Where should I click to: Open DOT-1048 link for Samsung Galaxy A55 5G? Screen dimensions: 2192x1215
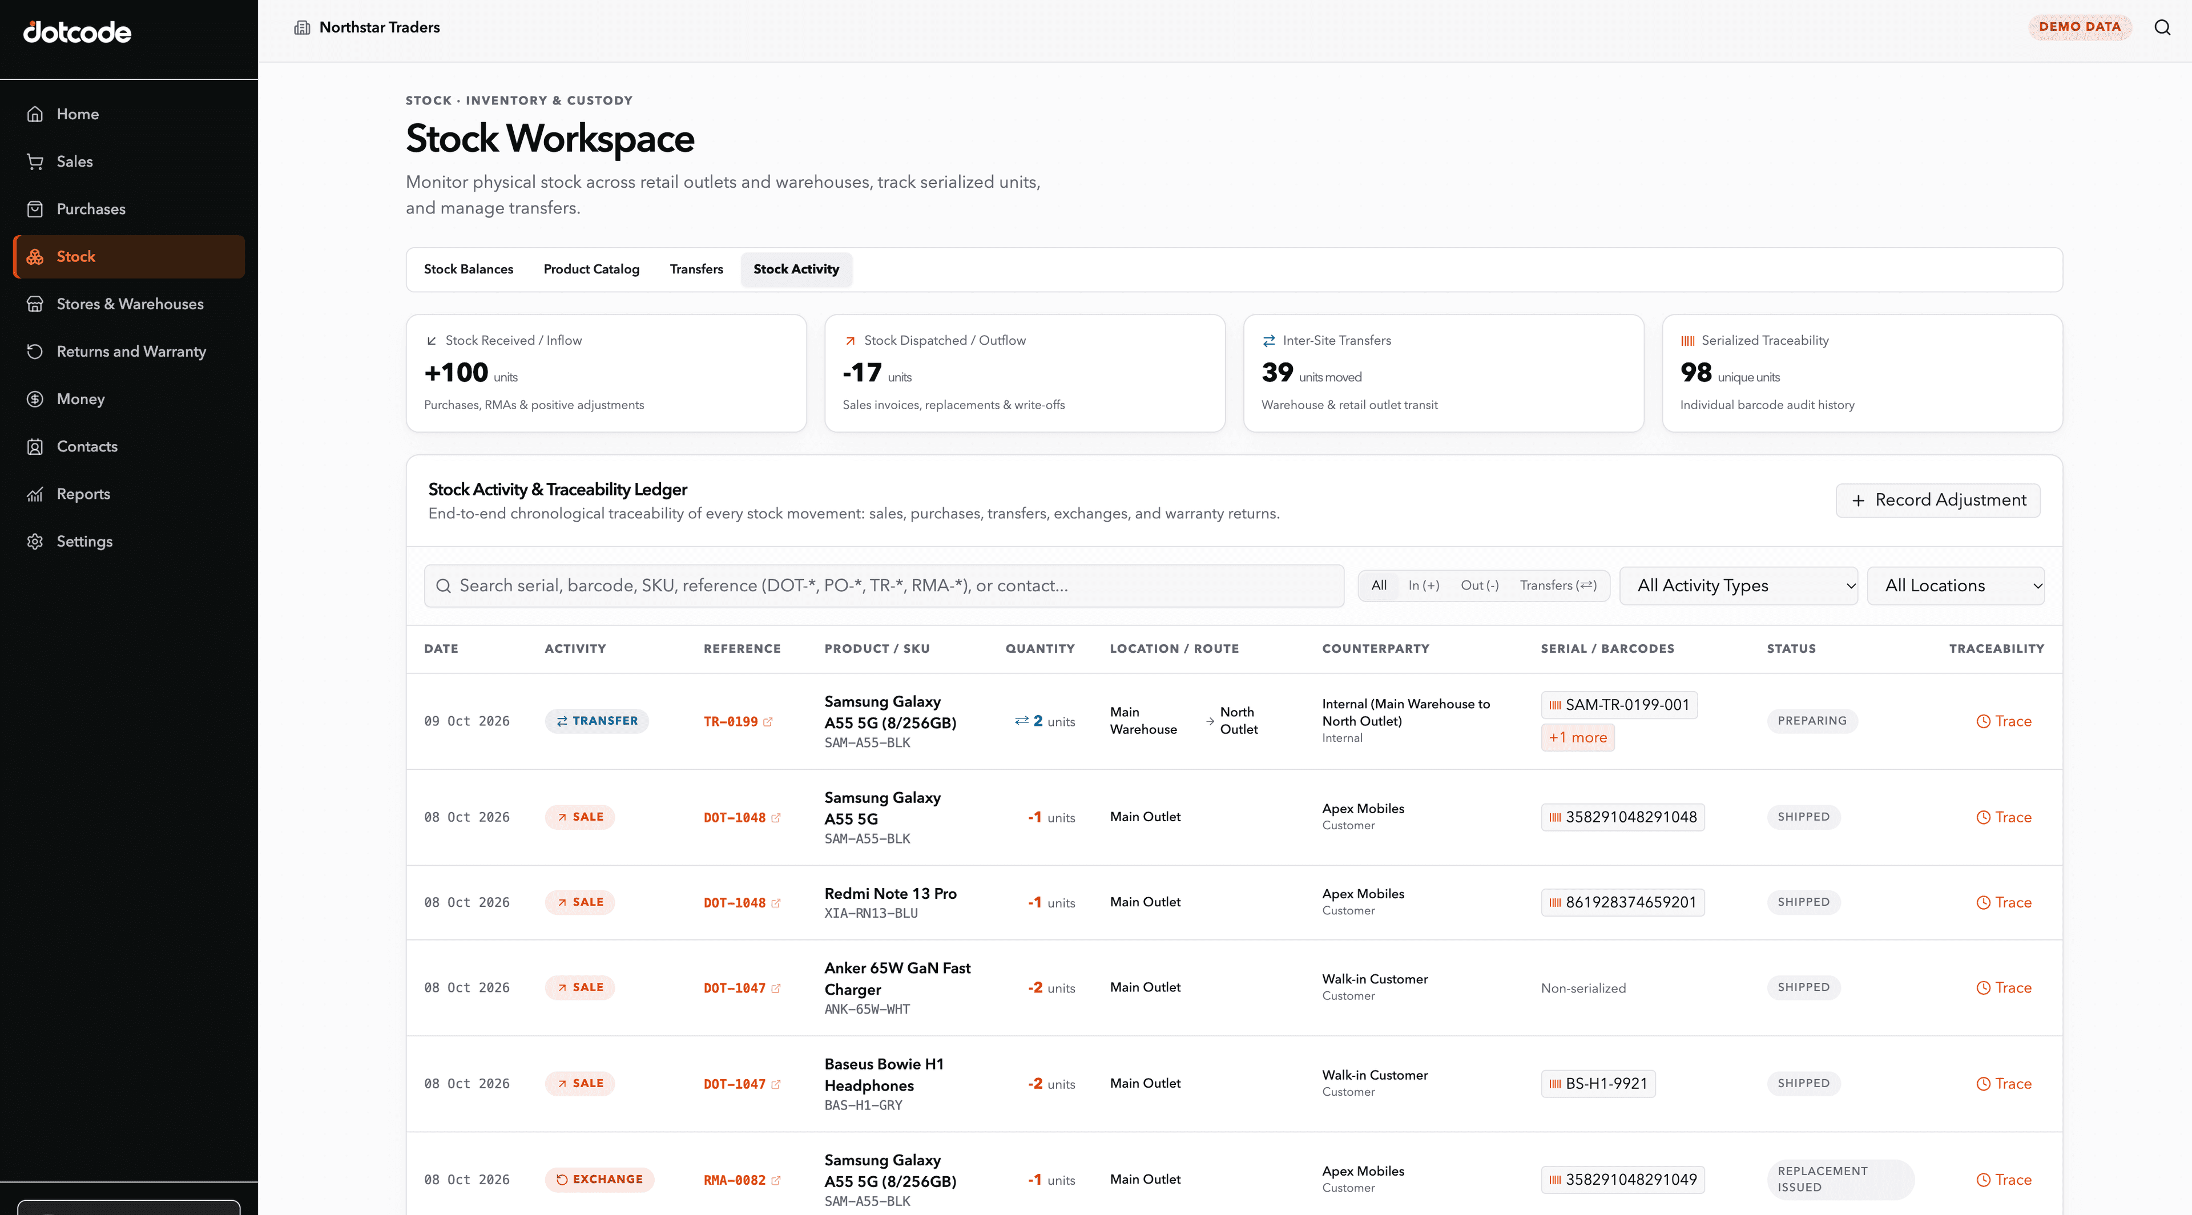click(x=742, y=818)
